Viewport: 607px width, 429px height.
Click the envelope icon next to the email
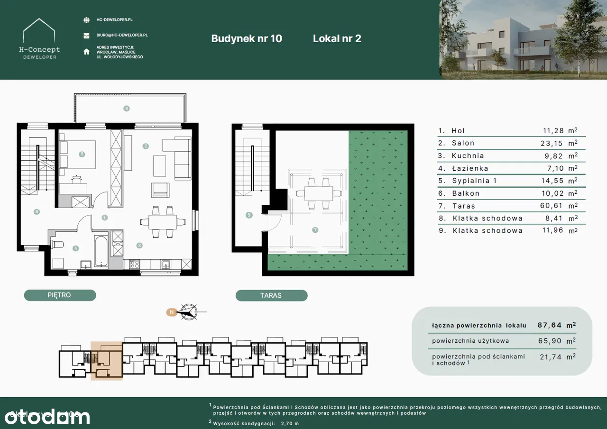86,36
